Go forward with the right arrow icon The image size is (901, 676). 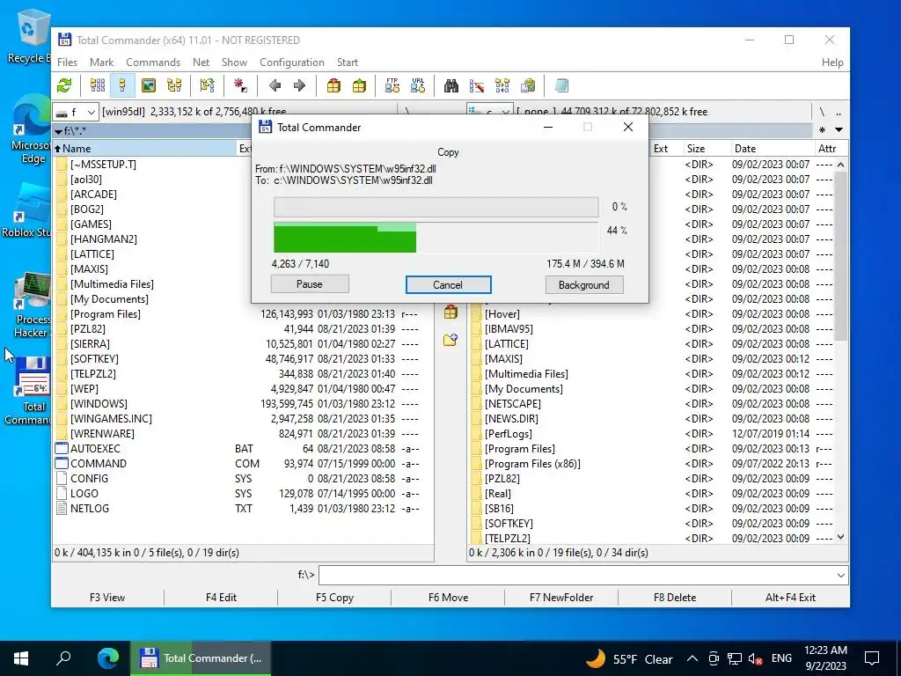299,85
